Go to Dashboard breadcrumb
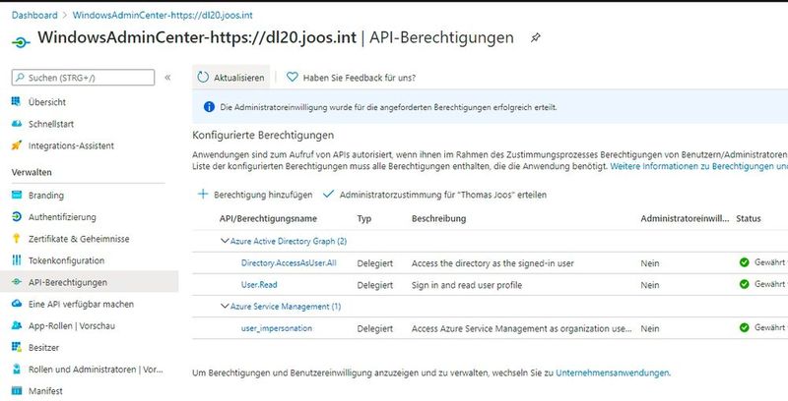The width and height of the screenshot is (788, 401). point(34,15)
